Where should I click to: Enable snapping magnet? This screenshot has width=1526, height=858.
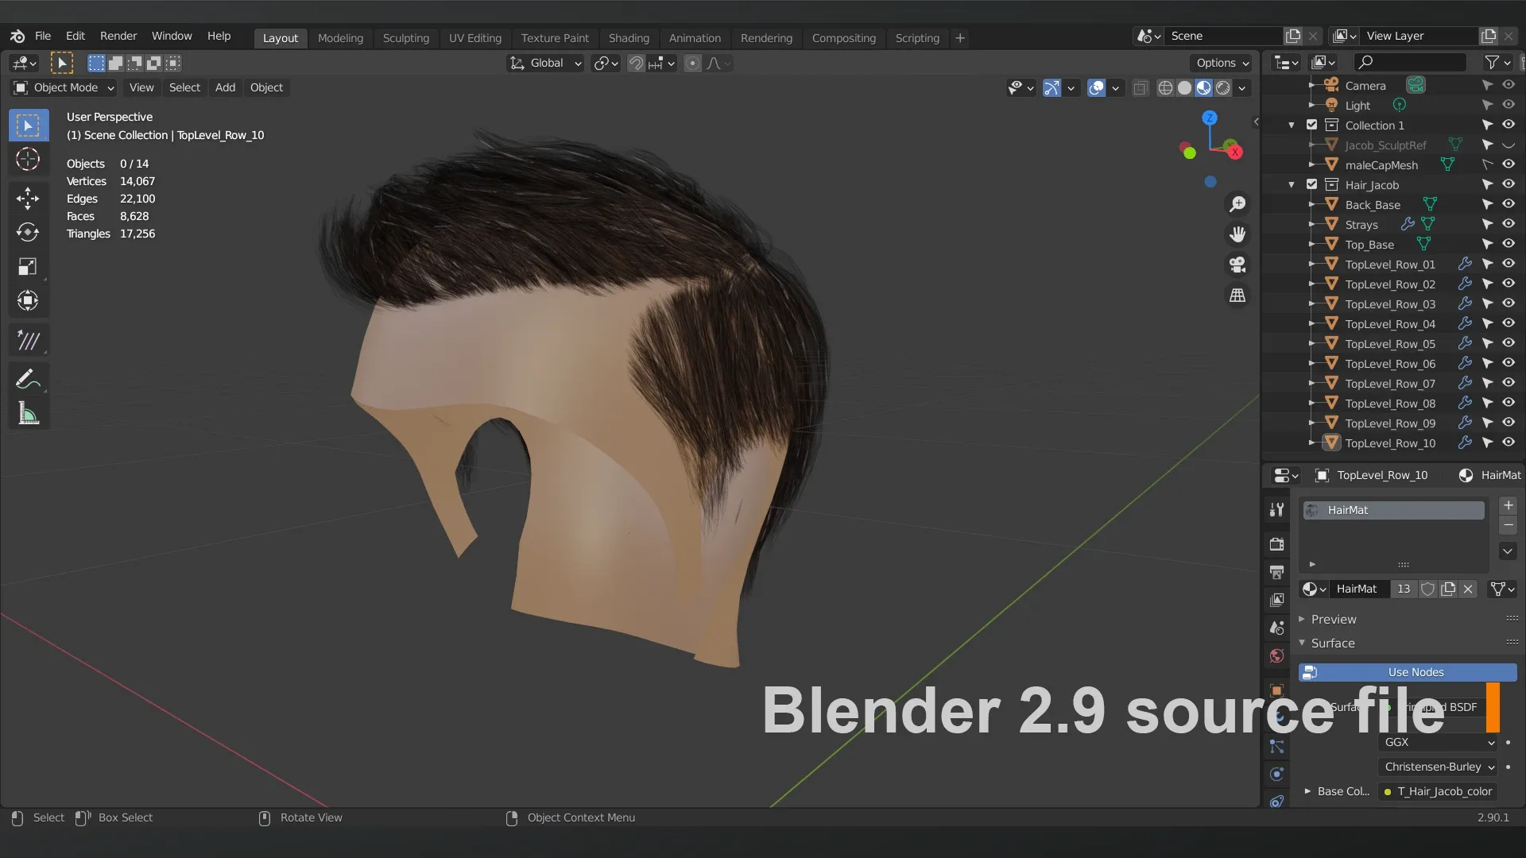pos(636,63)
